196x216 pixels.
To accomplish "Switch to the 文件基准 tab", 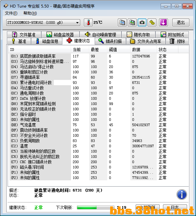I will 24,34.
